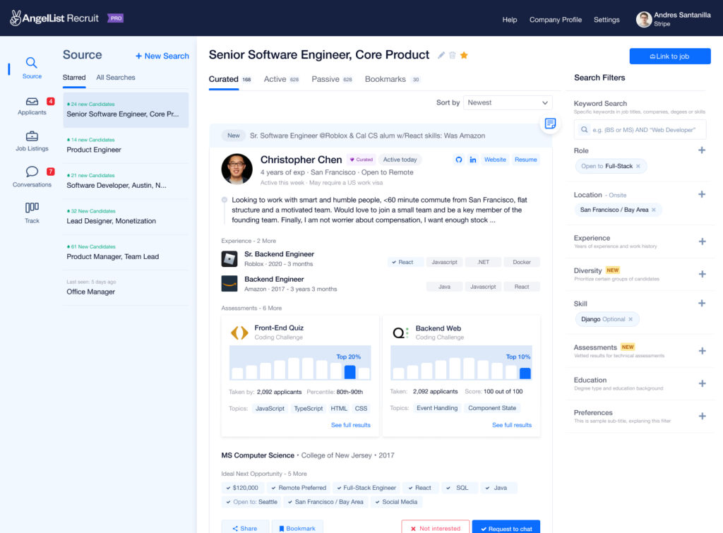Click the gold star on search title
The width and height of the screenshot is (723, 533).
click(x=464, y=56)
